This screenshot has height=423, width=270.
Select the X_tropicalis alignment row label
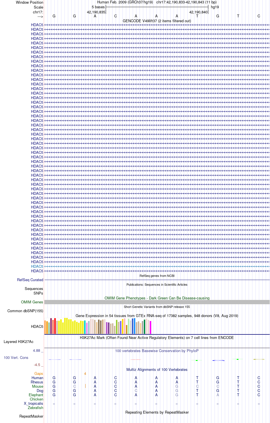pos(34,404)
